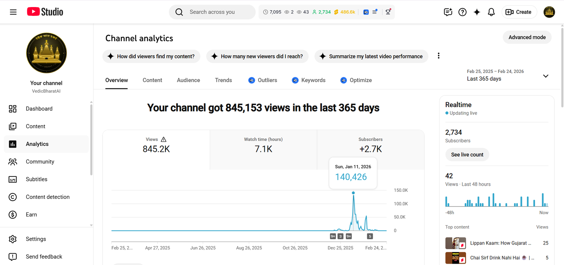Click the trophy icon in extension bar
The image size is (564, 265).
388,12
